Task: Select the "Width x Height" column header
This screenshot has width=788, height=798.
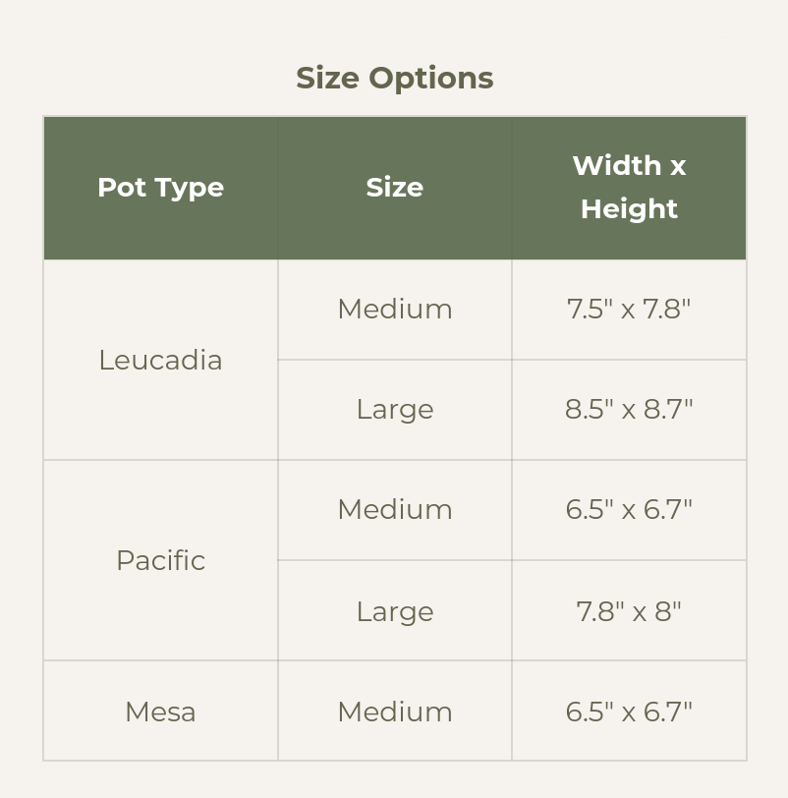Action: [x=629, y=188]
